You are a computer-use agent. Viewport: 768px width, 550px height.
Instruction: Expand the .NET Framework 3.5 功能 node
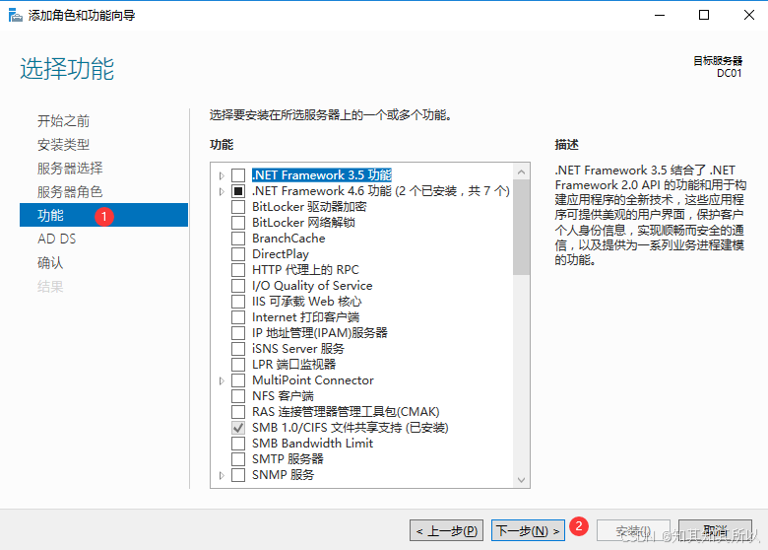tap(222, 175)
